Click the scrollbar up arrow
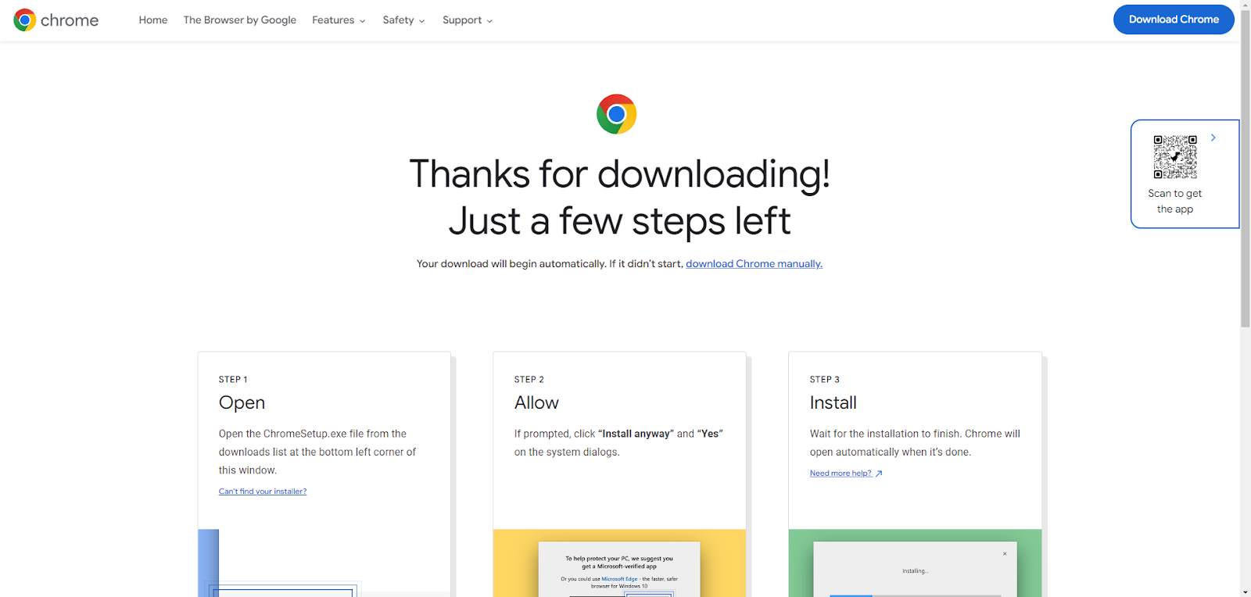The image size is (1251, 597). click(1245, 4)
